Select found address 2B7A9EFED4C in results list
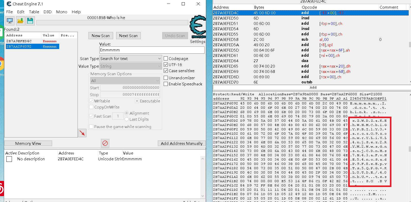The width and height of the screenshot is (411, 202). click(x=32, y=41)
